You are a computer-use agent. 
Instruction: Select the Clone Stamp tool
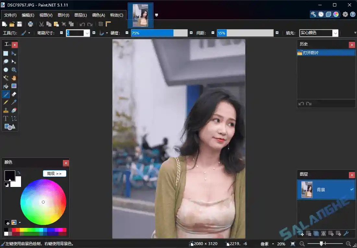click(x=6, y=110)
